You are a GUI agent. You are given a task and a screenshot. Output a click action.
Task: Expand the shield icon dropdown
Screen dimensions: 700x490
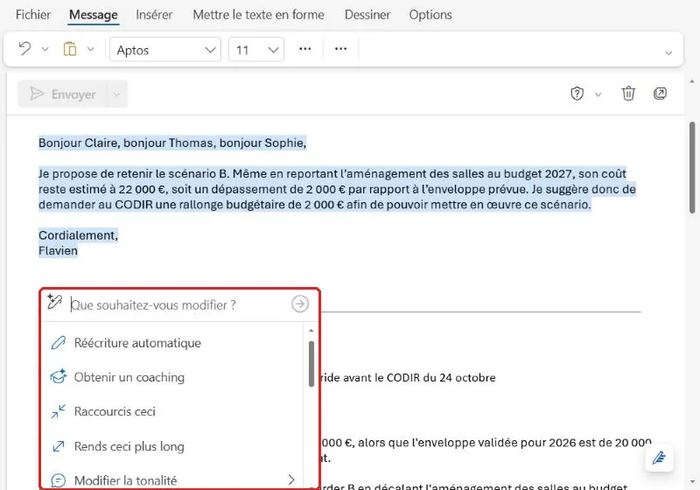coord(598,94)
